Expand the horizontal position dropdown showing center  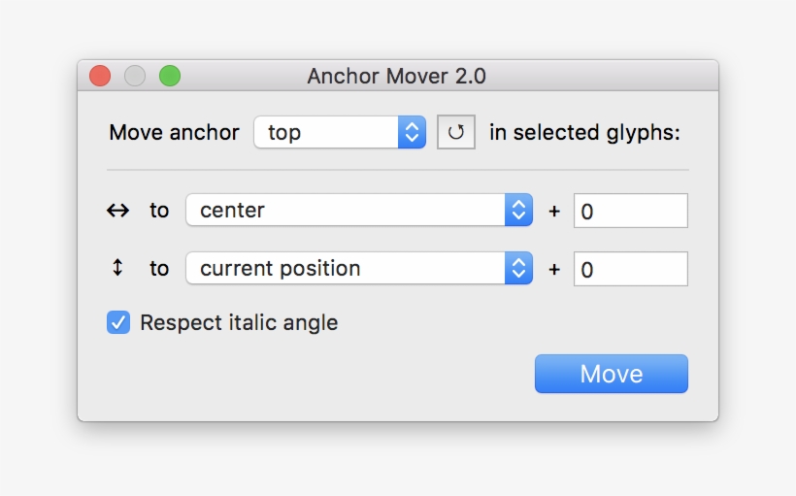[358, 211]
